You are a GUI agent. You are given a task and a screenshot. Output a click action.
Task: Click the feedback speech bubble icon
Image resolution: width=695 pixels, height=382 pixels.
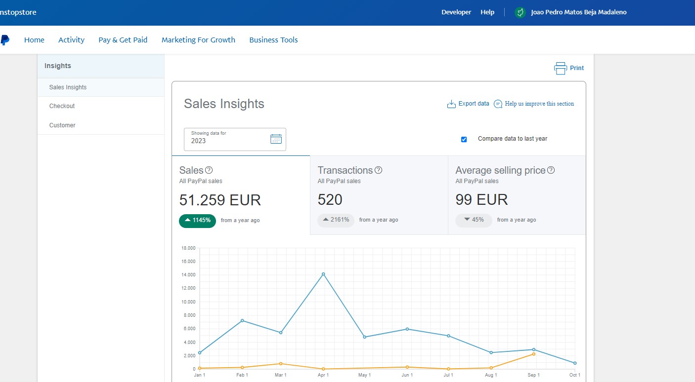[498, 104]
